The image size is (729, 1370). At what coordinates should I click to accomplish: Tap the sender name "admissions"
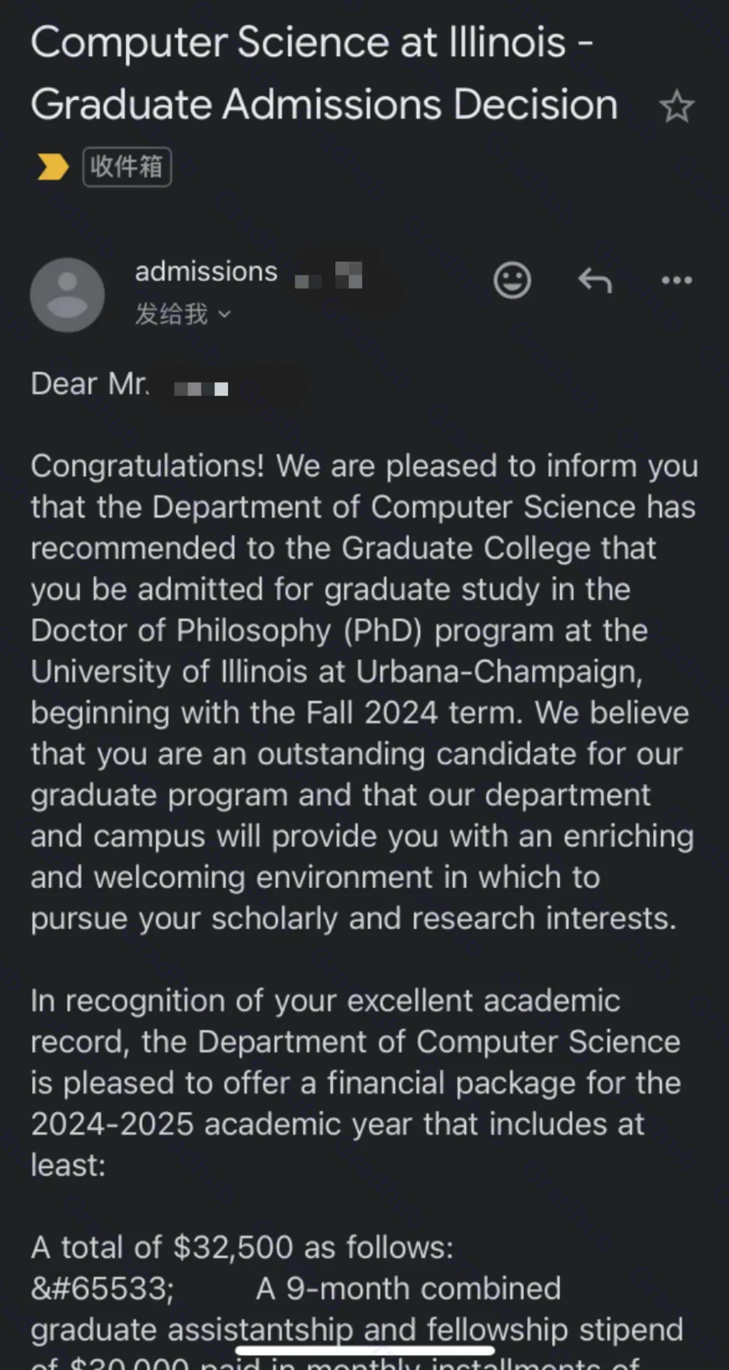[206, 272]
